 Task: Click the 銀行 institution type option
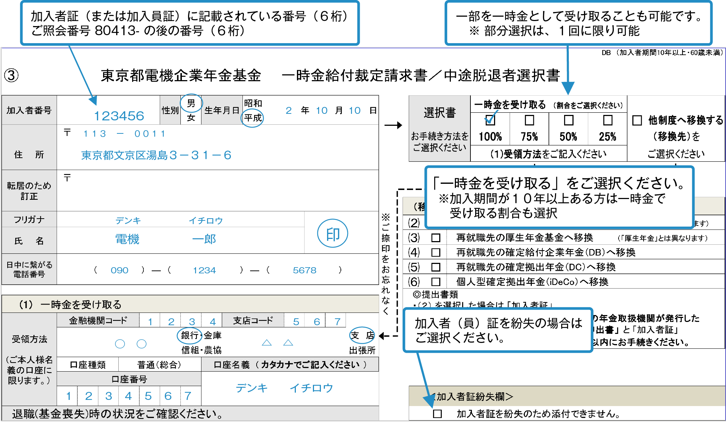(x=189, y=335)
